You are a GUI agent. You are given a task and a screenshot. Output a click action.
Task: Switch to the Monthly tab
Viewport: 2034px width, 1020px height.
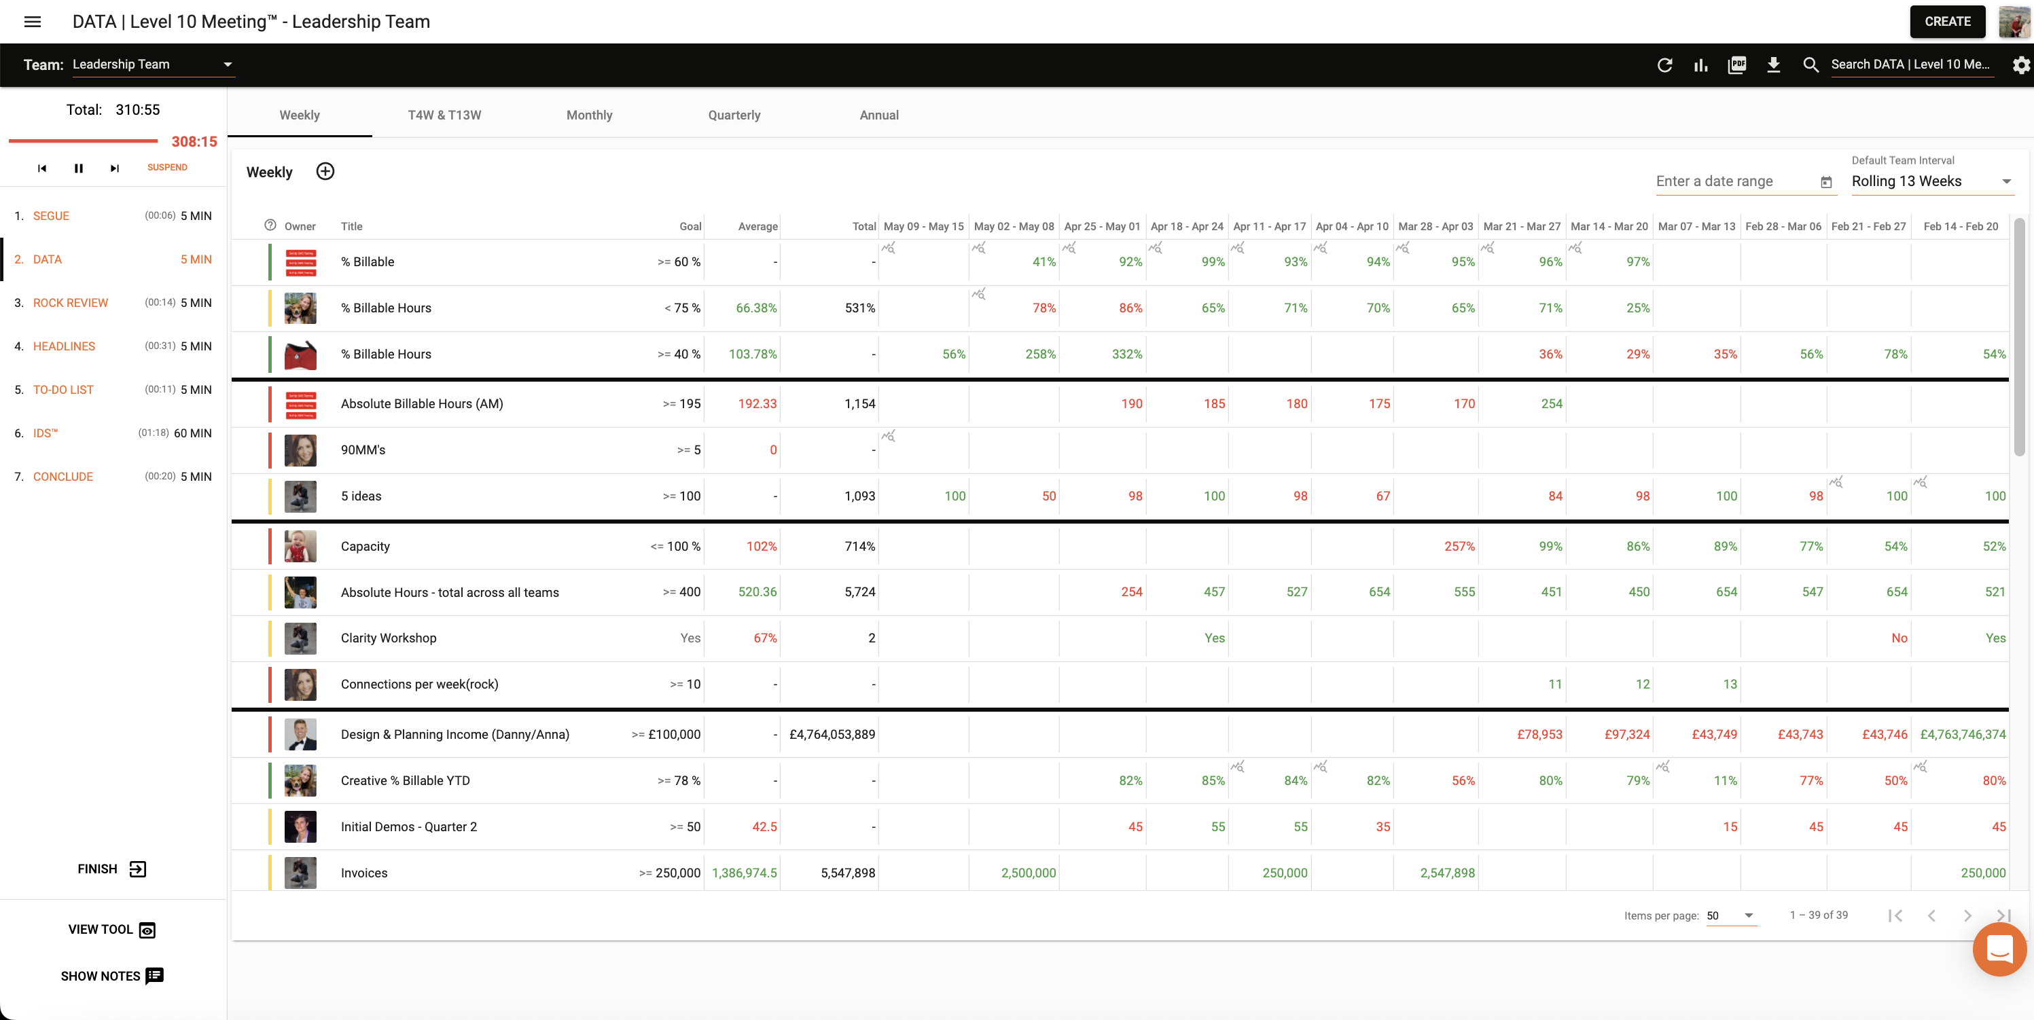[588, 115]
